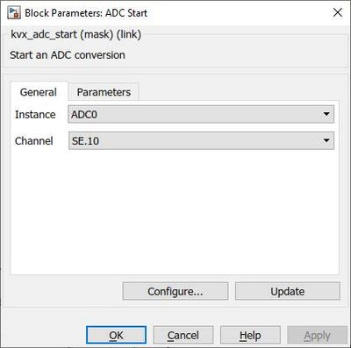351x348 pixels.
Task: Open the Help documentation button
Action: [x=250, y=335]
